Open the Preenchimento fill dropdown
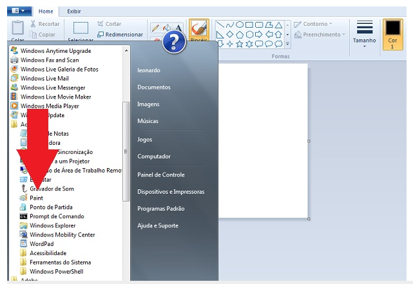 point(320,35)
